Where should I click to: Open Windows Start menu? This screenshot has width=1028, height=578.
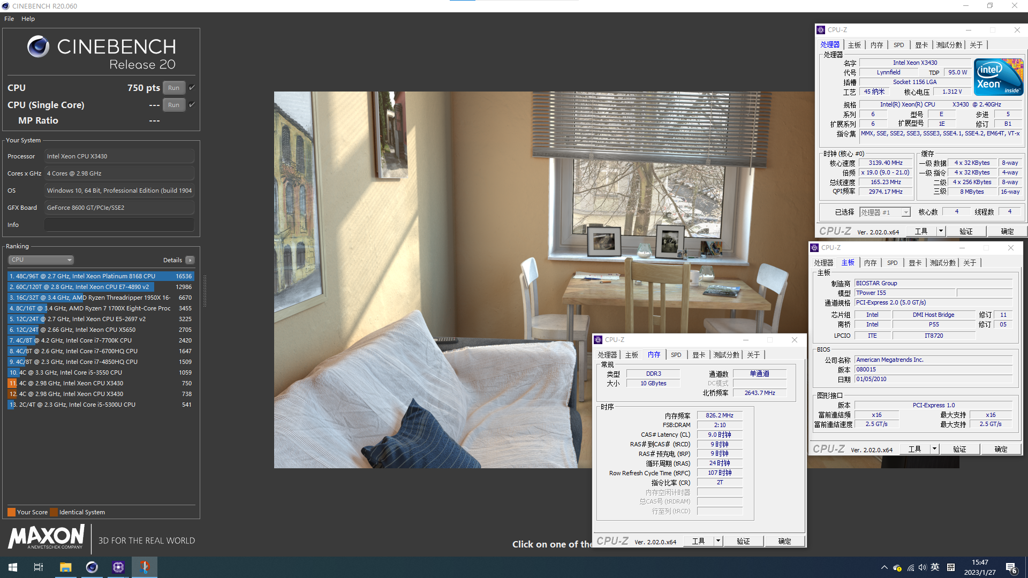tap(13, 567)
